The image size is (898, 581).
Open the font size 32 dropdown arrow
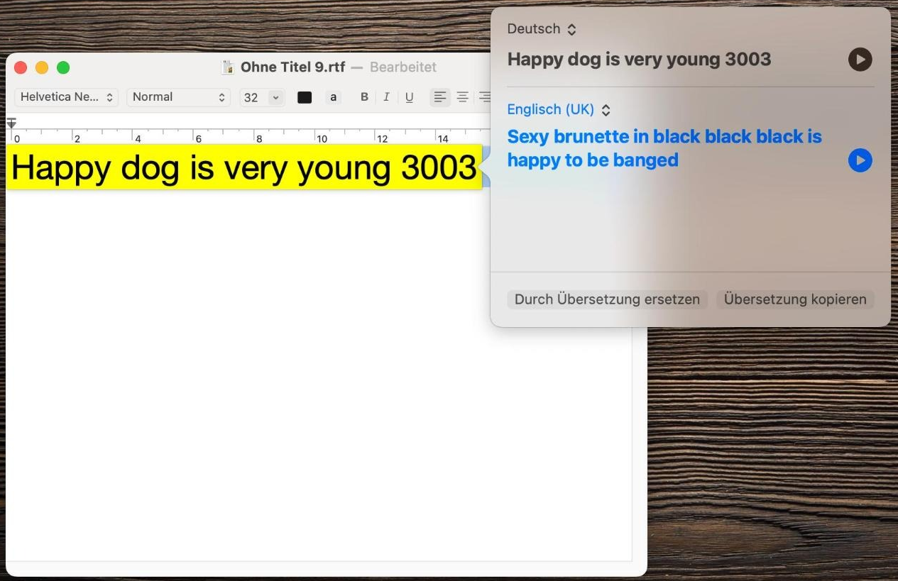(275, 97)
